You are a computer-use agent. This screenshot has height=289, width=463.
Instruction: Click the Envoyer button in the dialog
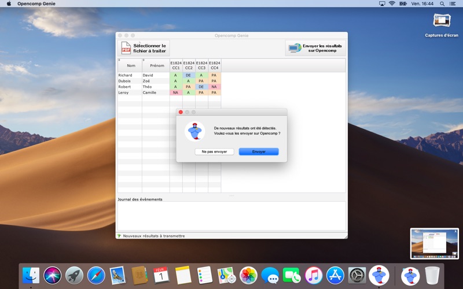coord(259,151)
